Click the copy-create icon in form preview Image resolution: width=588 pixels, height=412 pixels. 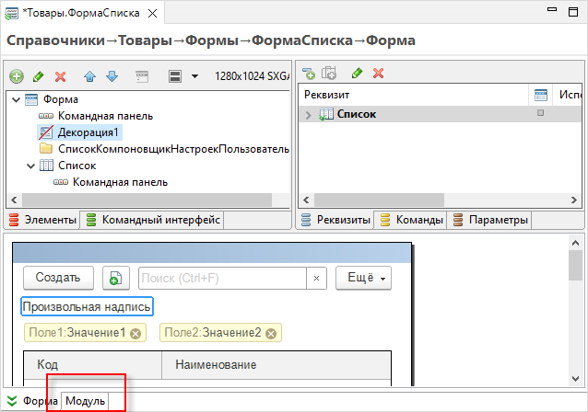[116, 278]
